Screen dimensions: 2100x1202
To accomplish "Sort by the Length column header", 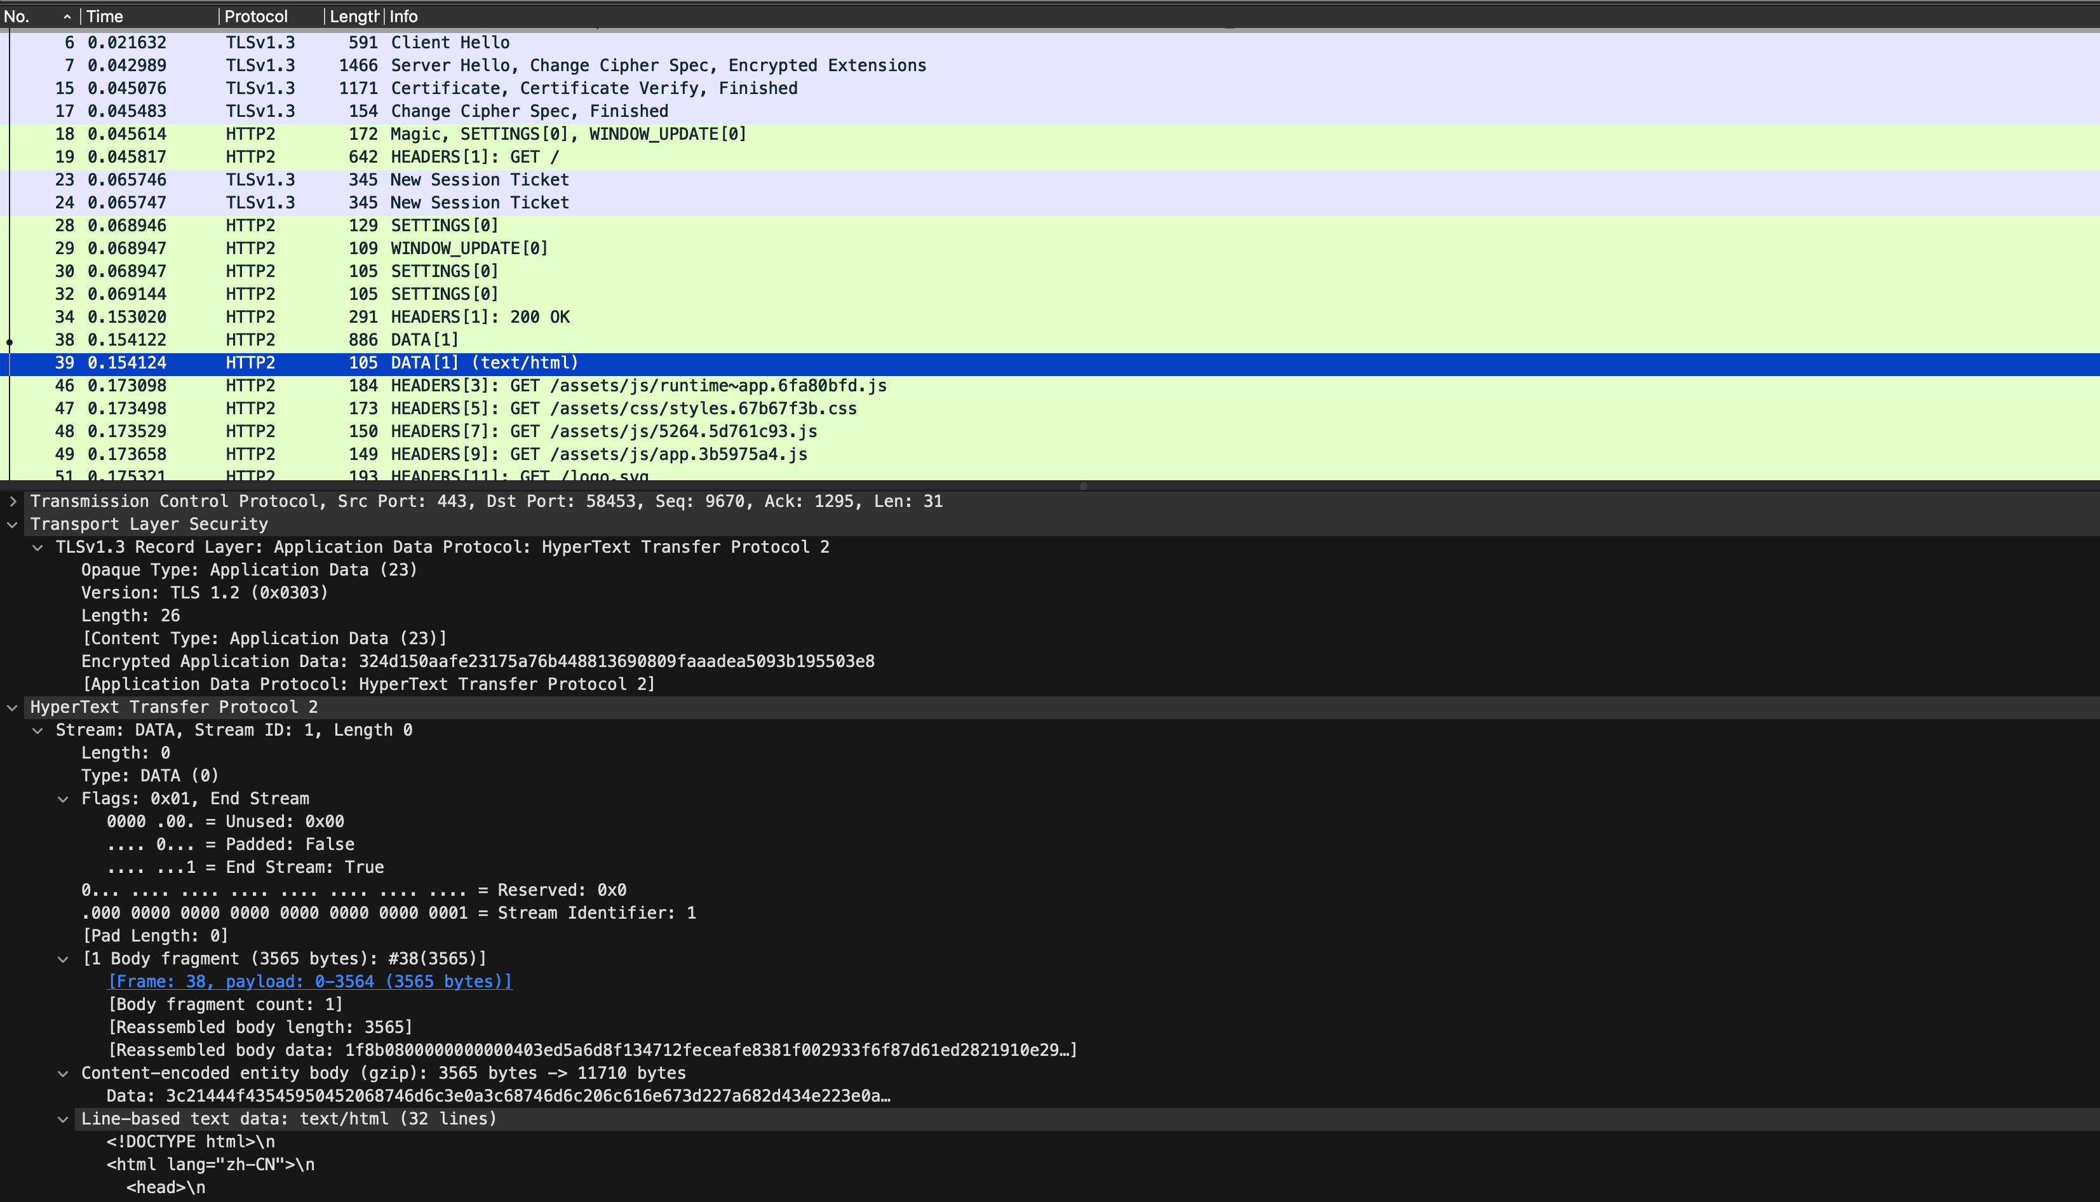I will 354,17.
